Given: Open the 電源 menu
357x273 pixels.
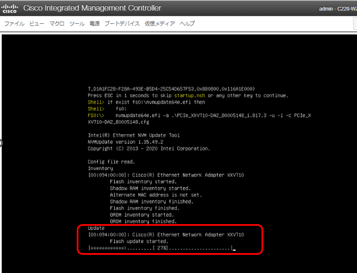Looking at the screenshot, I should (94, 24).
